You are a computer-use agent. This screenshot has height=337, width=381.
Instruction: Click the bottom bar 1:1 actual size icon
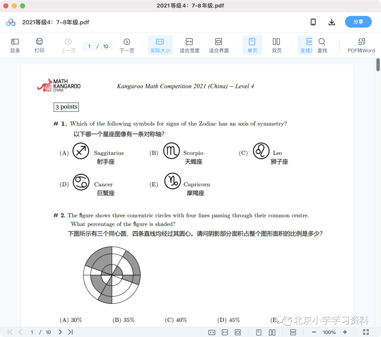(212, 332)
